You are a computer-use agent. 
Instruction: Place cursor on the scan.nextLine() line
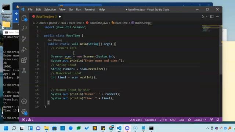pos(79,69)
